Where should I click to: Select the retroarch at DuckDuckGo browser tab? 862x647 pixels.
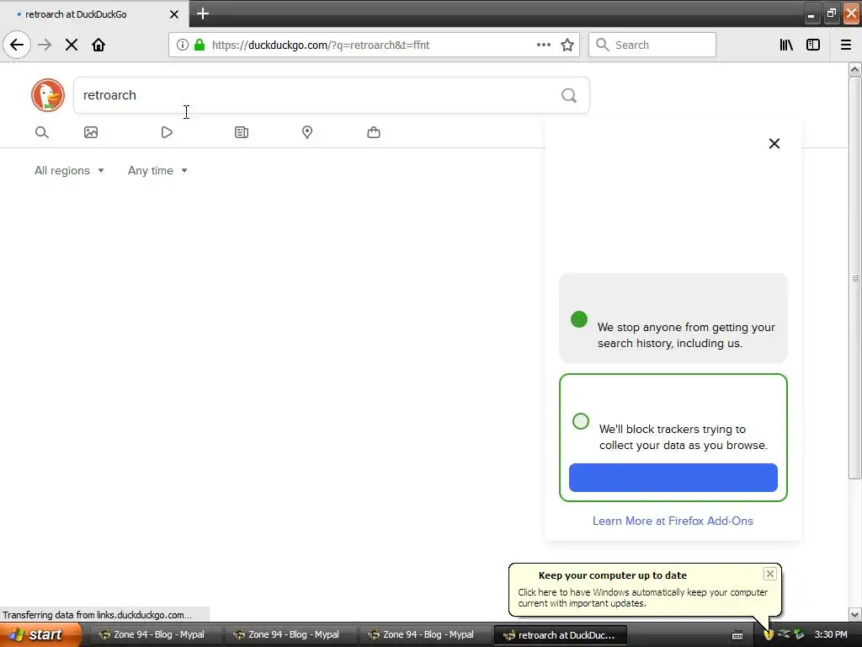(93, 14)
